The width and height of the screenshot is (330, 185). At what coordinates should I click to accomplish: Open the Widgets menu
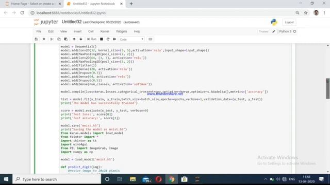coord(122,31)
